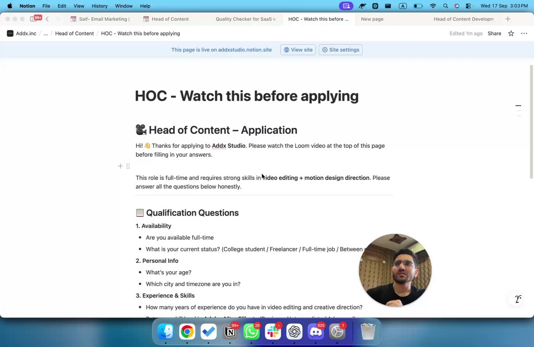Open System Settings from the dock

point(337,332)
